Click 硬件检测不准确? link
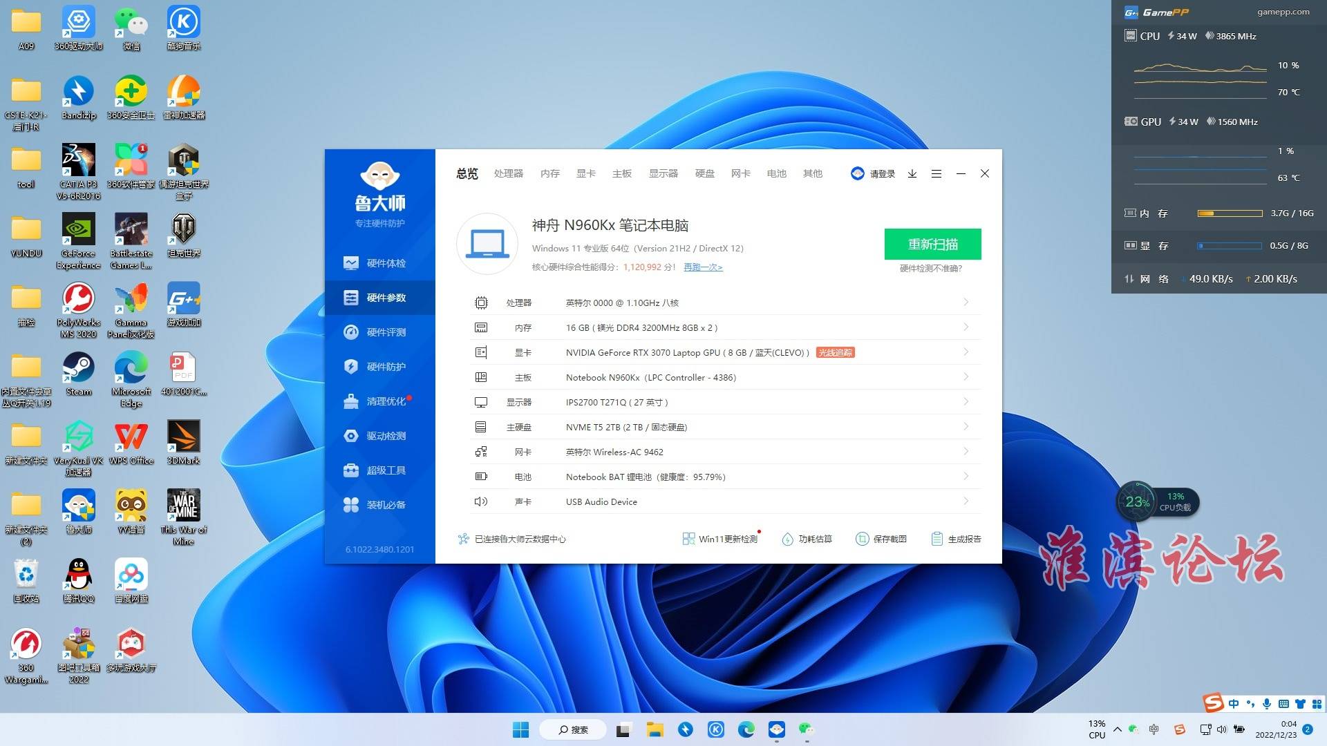Screen dimensions: 1327x746 pos(931,269)
